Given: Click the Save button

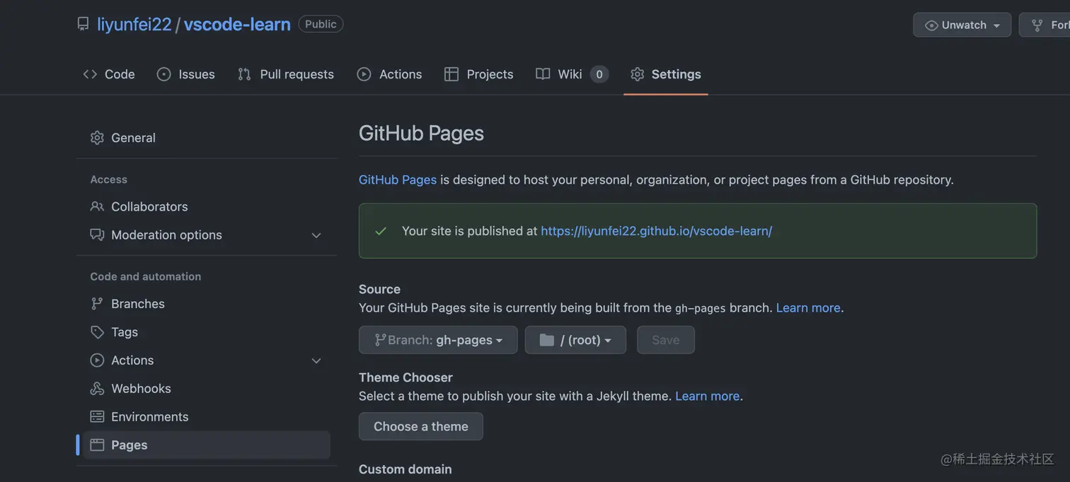Looking at the screenshot, I should (665, 340).
